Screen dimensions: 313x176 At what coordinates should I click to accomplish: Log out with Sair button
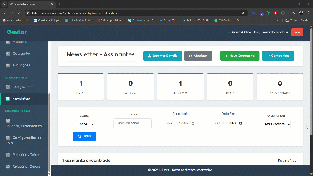(x=297, y=33)
